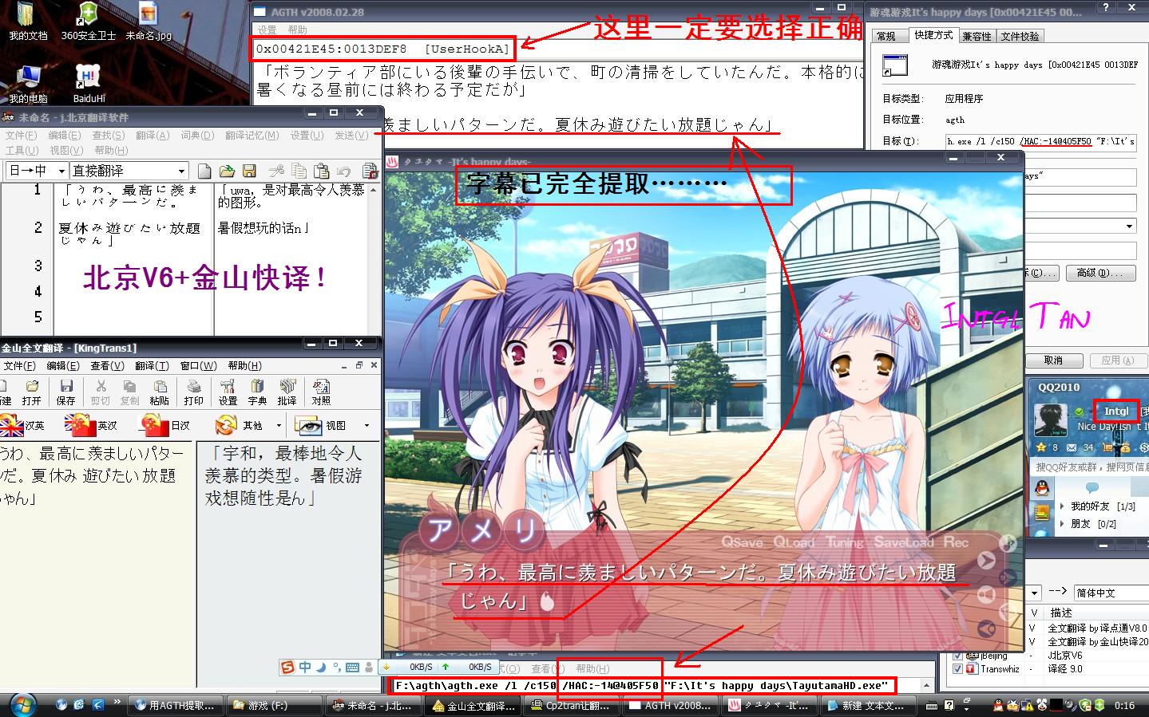This screenshot has height=717, width=1149.
Task: Click 应用(A) button in properties dialog
Action: [1118, 360]
